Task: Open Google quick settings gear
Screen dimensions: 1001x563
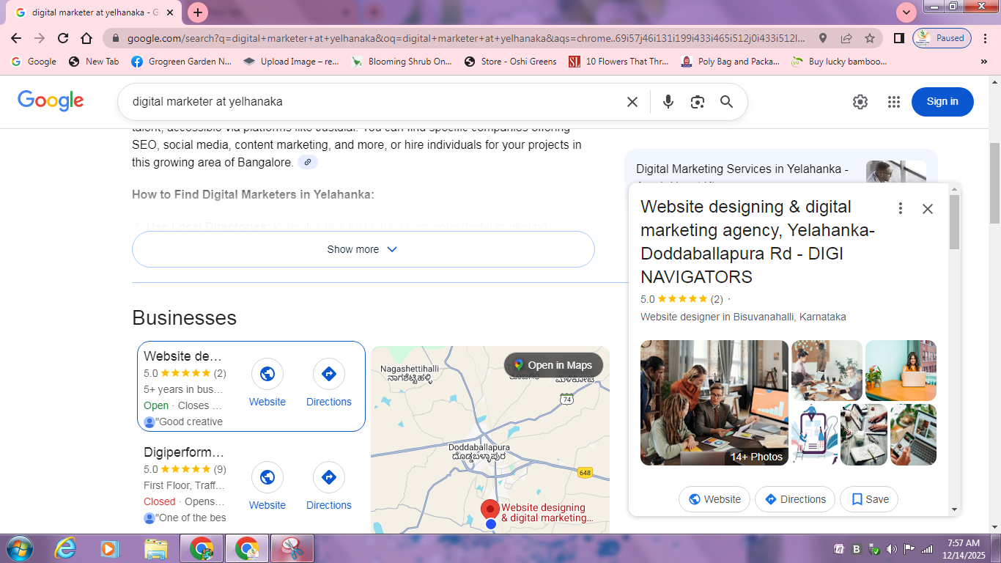Action: [x=860, y=102]
